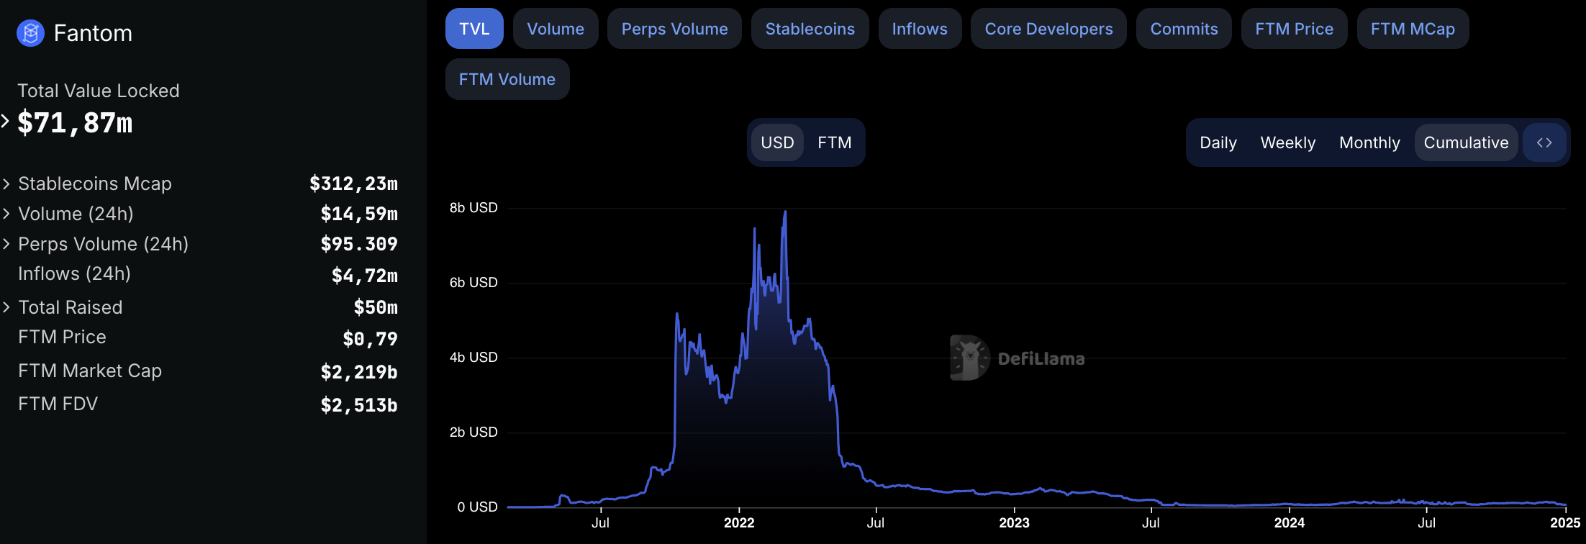Image resolution: width=1586 pixels, height=544 pixels.
Task: Click the 8b USD y-axis label
Action: point(473,208)
